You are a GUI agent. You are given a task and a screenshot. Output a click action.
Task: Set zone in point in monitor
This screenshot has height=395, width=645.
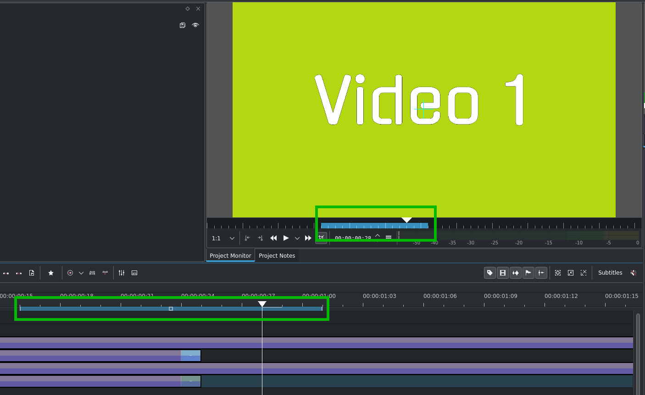[247, 238]
